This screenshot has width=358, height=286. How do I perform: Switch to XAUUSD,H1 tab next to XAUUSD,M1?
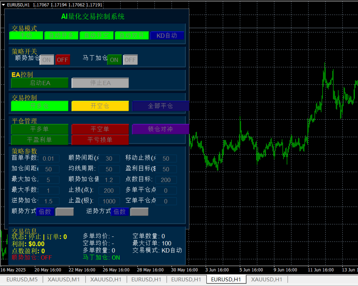tap(106, 279)
